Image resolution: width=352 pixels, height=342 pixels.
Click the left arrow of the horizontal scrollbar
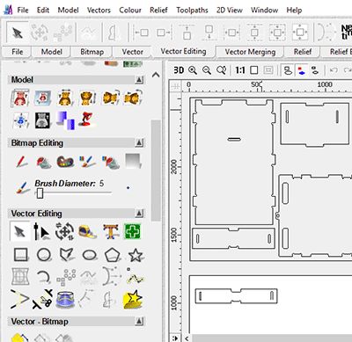tap(187, 338)
